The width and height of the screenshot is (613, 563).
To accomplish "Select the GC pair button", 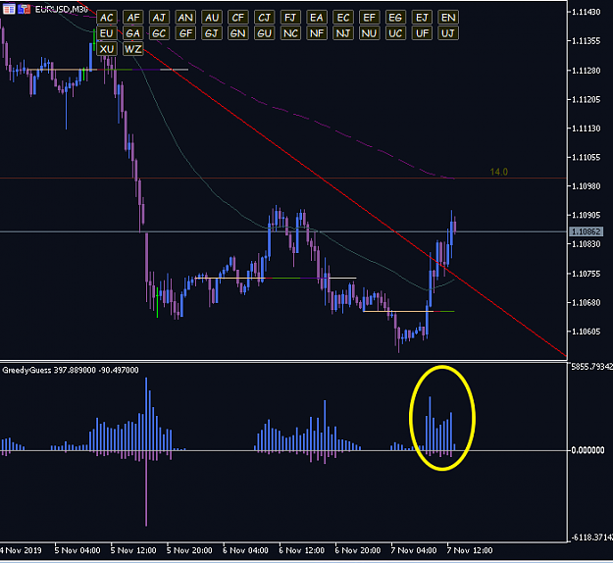I will (159, 33).
